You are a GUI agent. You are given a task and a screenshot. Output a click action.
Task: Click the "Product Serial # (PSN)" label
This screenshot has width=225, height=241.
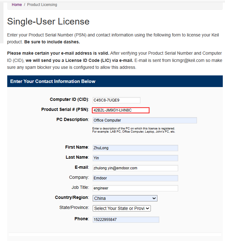[65, 110]
